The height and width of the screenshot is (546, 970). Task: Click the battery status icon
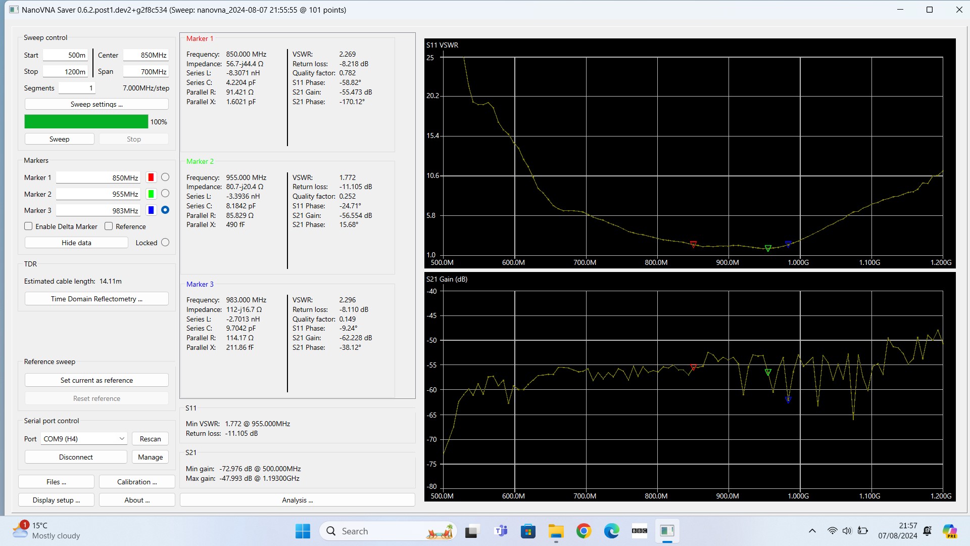[863, 531]
